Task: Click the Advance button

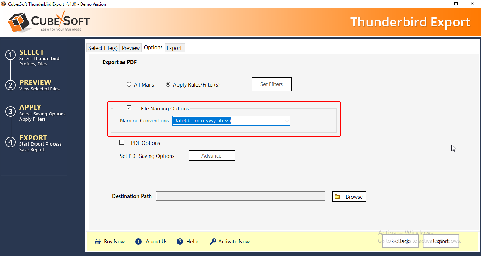Action: click(x=212, y=155)
